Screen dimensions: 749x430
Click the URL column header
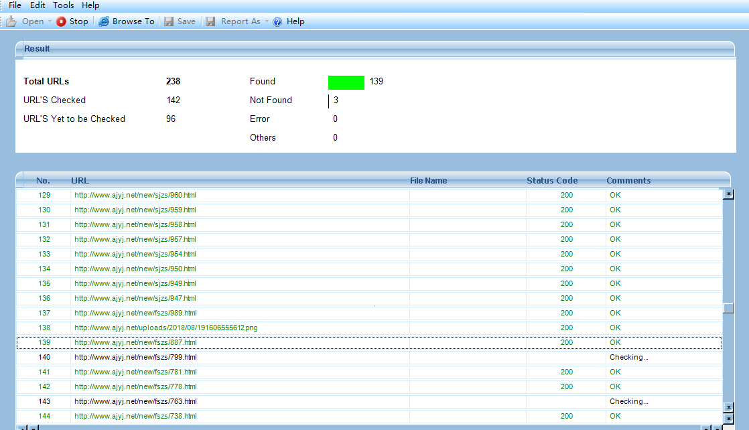pos(80,181)
